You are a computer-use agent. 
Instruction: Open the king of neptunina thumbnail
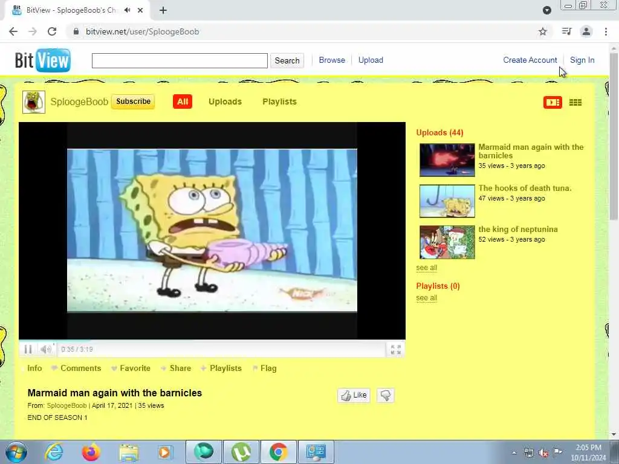click(447, 242)
